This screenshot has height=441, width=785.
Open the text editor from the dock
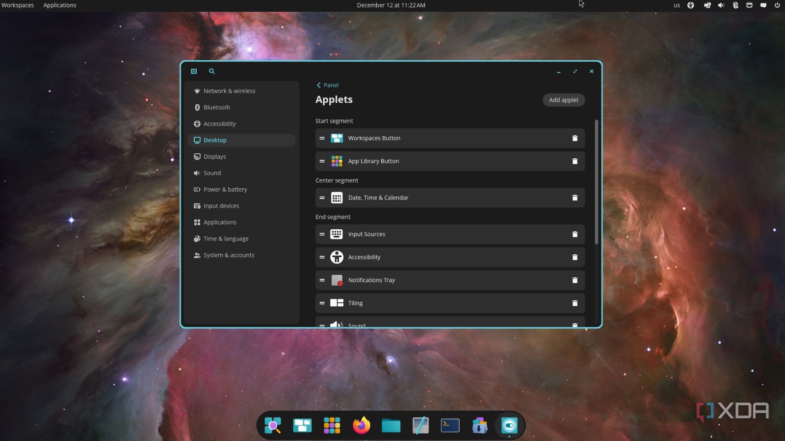(420, 425)
